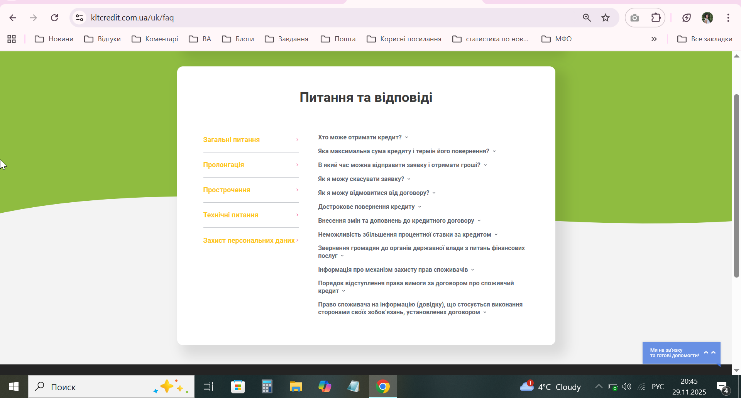Open the Chrome three-dot menu
This screenshot has height=398, width=741.
(x=728, y=18)
